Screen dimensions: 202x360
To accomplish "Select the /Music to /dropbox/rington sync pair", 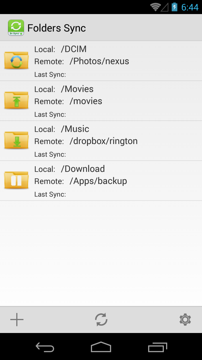I will 101,140.
